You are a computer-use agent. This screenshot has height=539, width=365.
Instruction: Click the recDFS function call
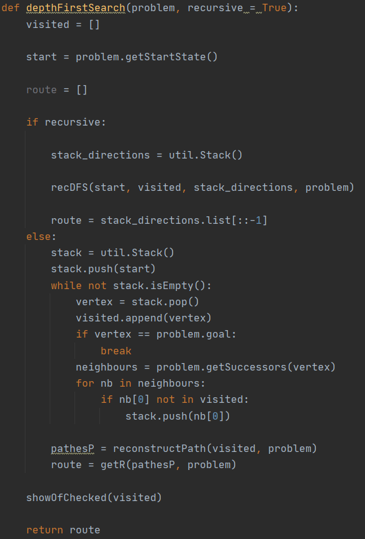coord(202,187)
